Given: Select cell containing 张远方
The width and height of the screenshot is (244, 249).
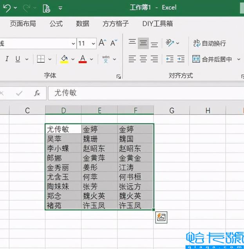Looking at the screenshot, I should [x=136, y=186].
